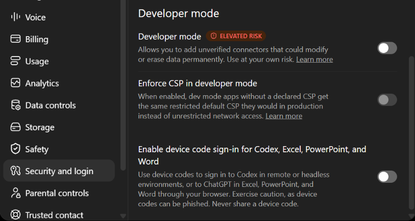This screenshot has width=415, height=221.
Task: Go to the Usage settings section
Action: click(x=59, y=61)
